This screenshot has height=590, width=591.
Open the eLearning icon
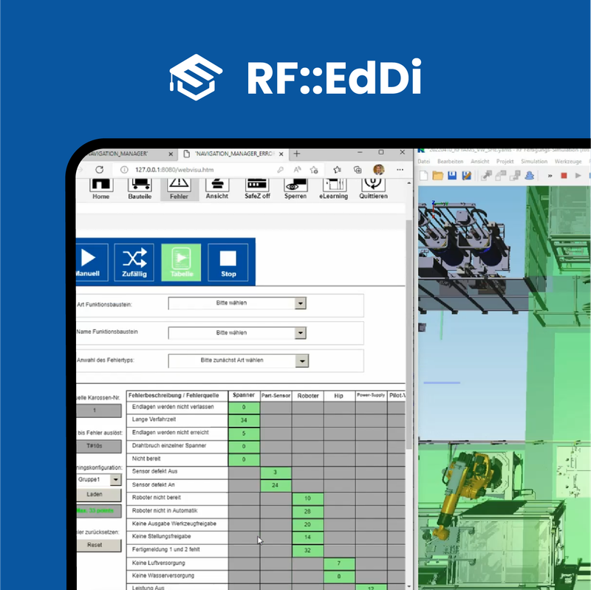click(x=334, y=188)
